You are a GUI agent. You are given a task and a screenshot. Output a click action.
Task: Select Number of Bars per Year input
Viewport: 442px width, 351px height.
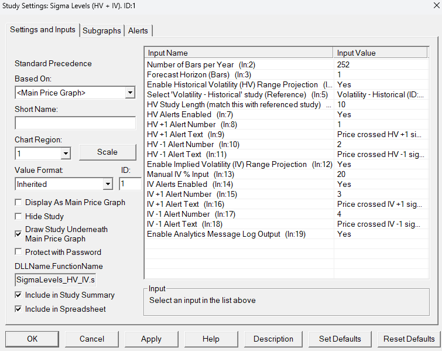pos(287,64)
